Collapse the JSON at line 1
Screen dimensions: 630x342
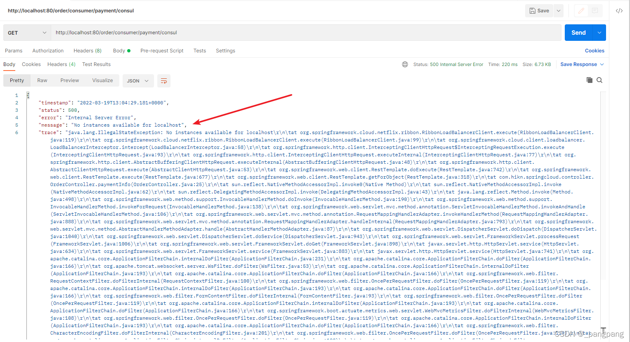tap(28, 95)
